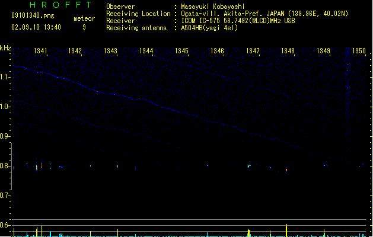Click the 0.9 kHz axis label
The height and width of the screenshot is (237, 373).
click(x=5, y=136)
